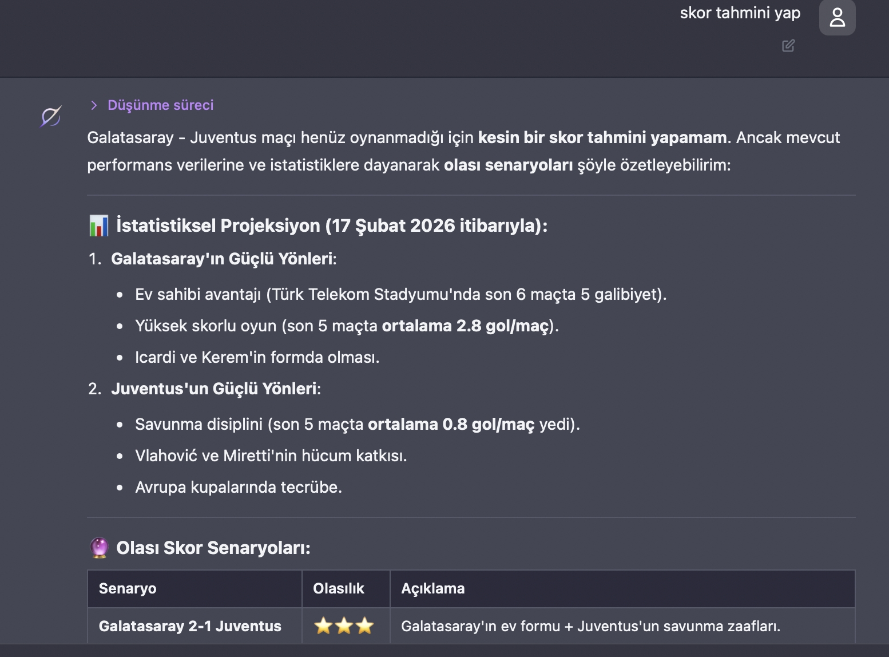The width and height of the screenshot is (889, 657).
Task: Click the Senaryo column header
Action: pyautogui.click(x=128, y=588)
